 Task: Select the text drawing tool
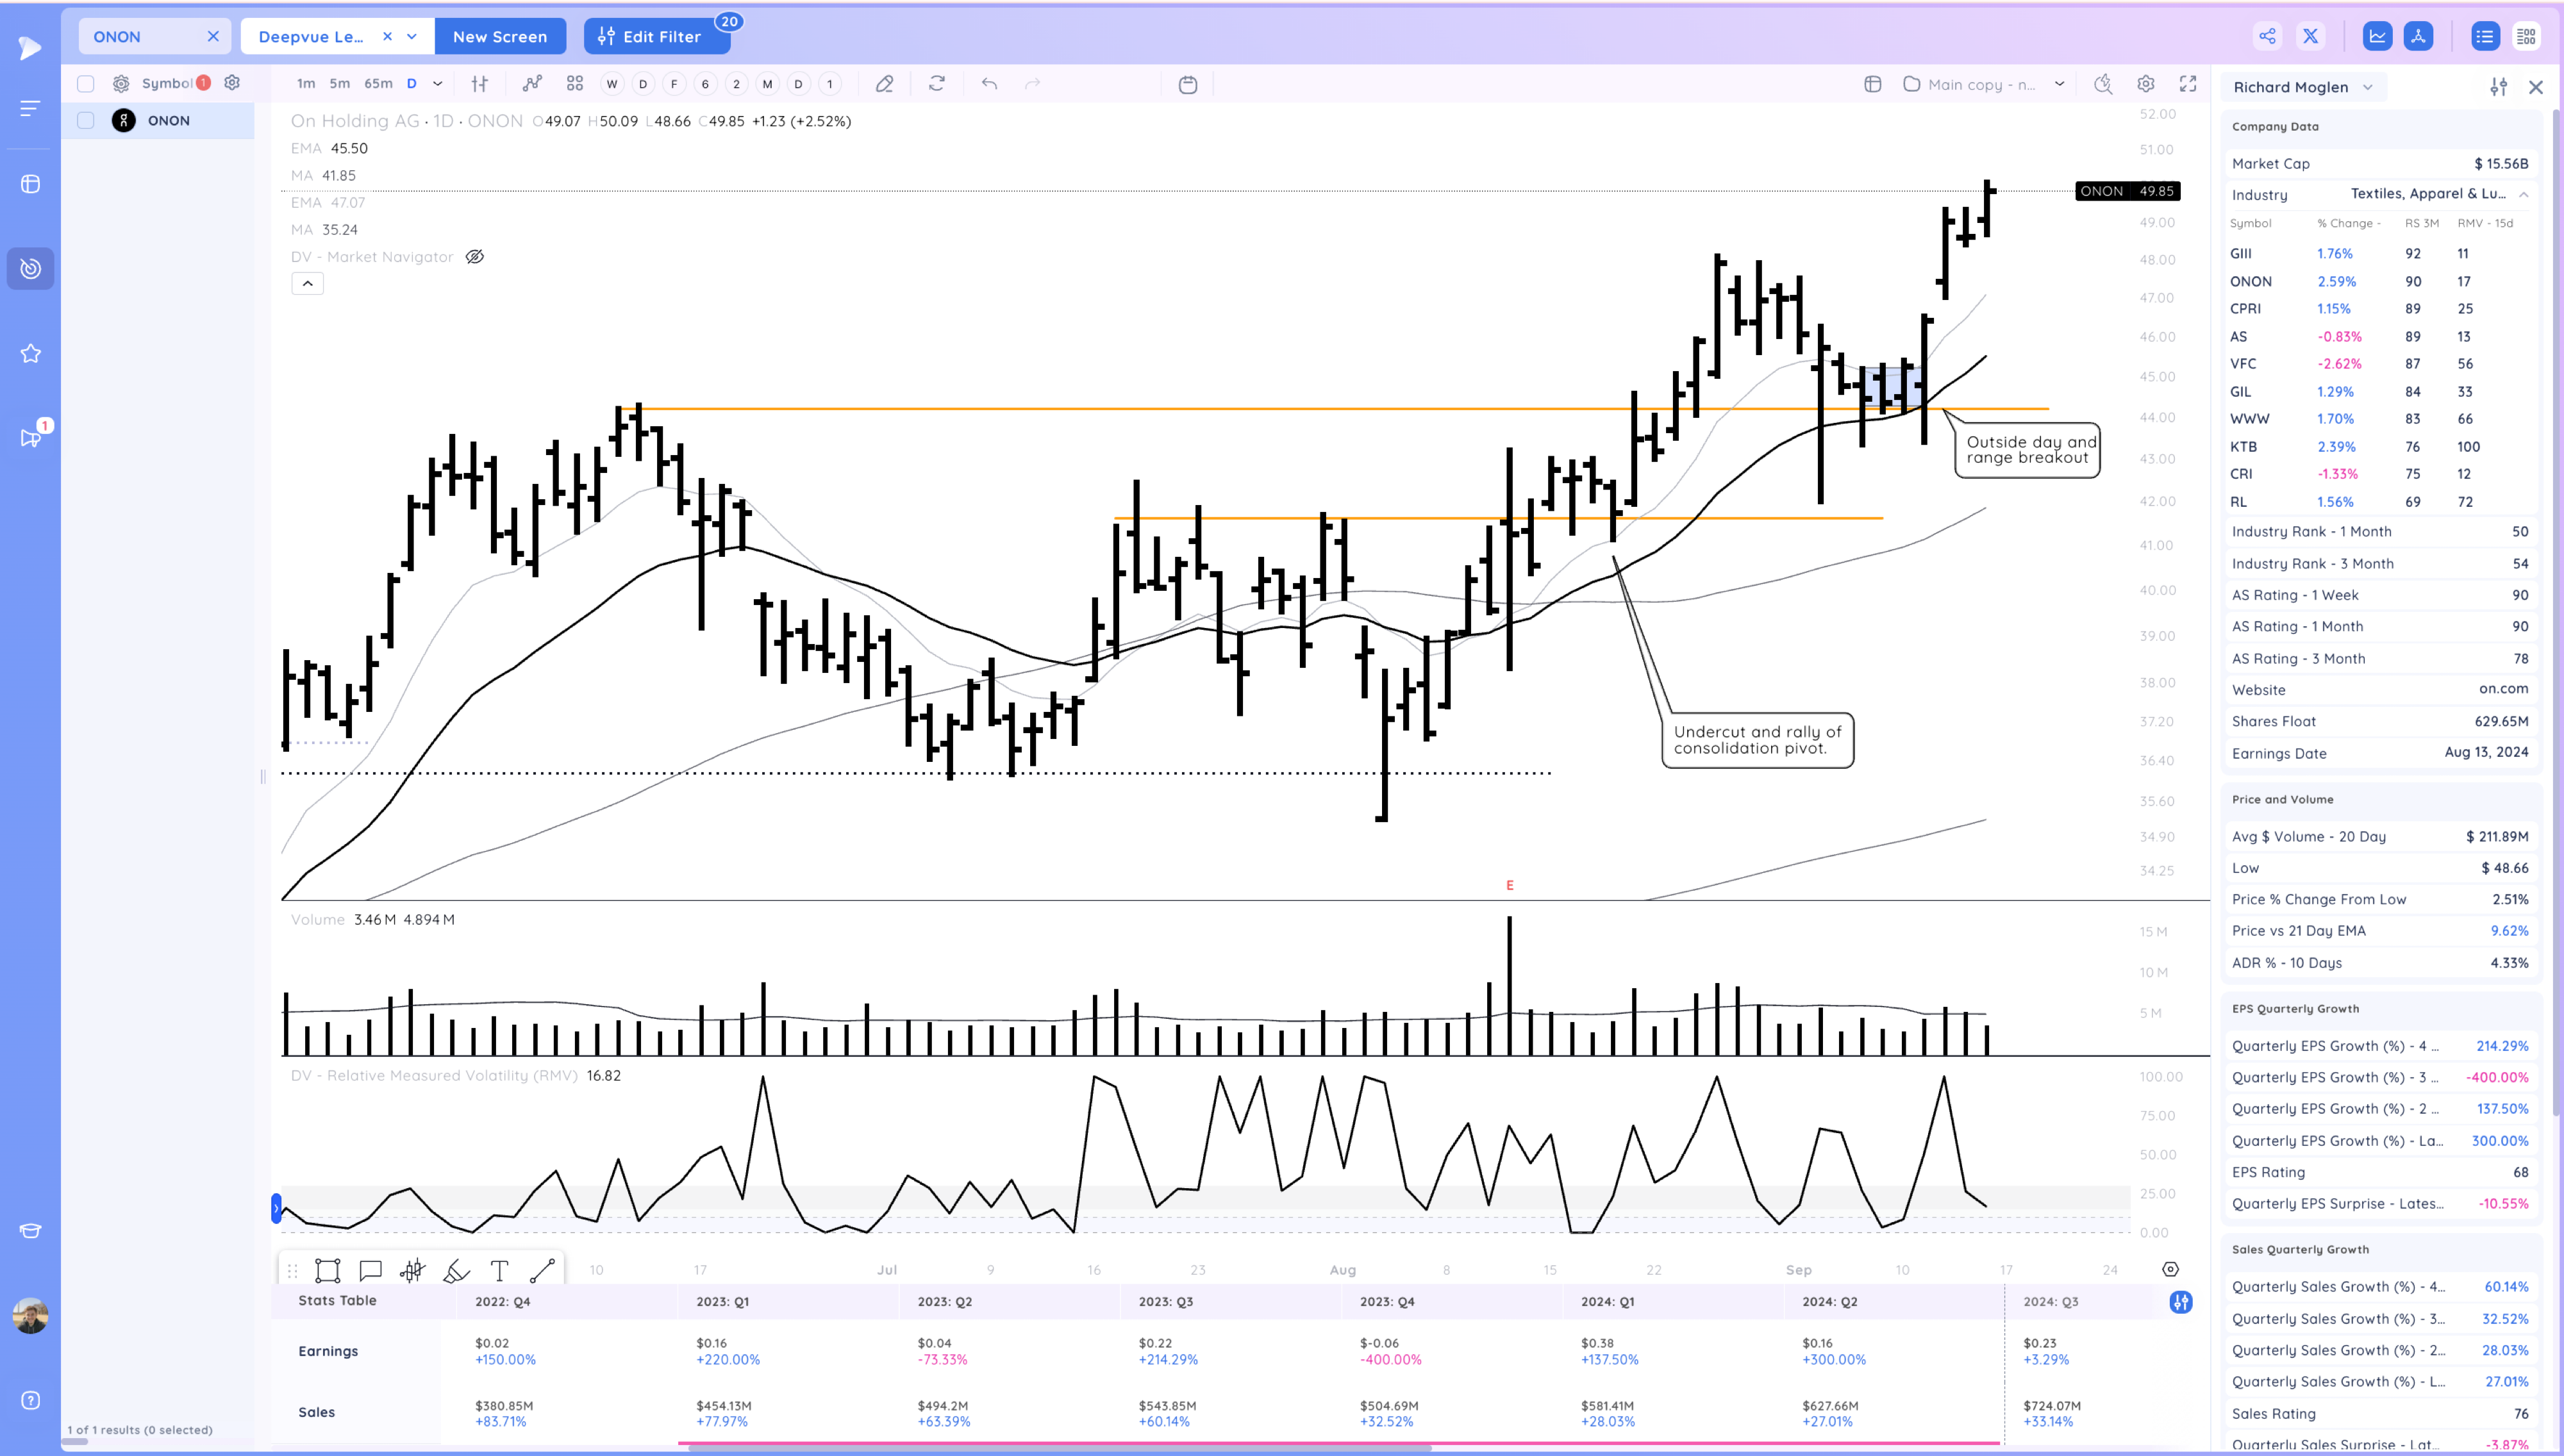[x=499, y=1271]
